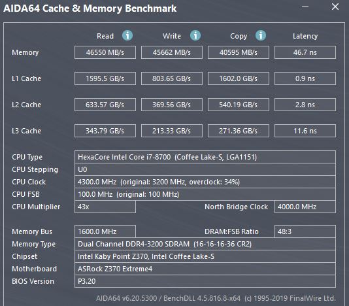The width and height of the screenshot is (349, 306).
Task: Click the CPU Type HexaCore i7-8700 field
Action: 205,157
